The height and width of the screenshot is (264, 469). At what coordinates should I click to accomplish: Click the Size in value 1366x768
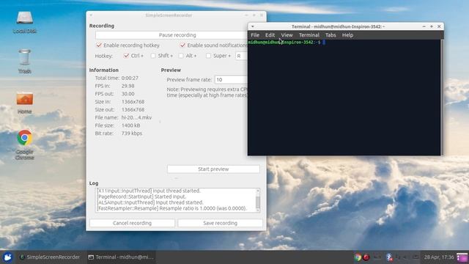(133, 102)
